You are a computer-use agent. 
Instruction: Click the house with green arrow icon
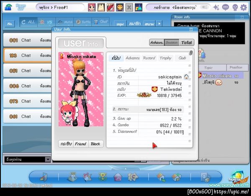click(161, 178)
